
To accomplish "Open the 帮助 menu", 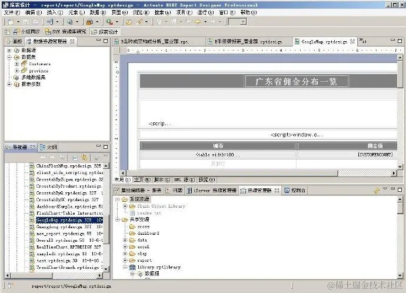I will point(248,12).
